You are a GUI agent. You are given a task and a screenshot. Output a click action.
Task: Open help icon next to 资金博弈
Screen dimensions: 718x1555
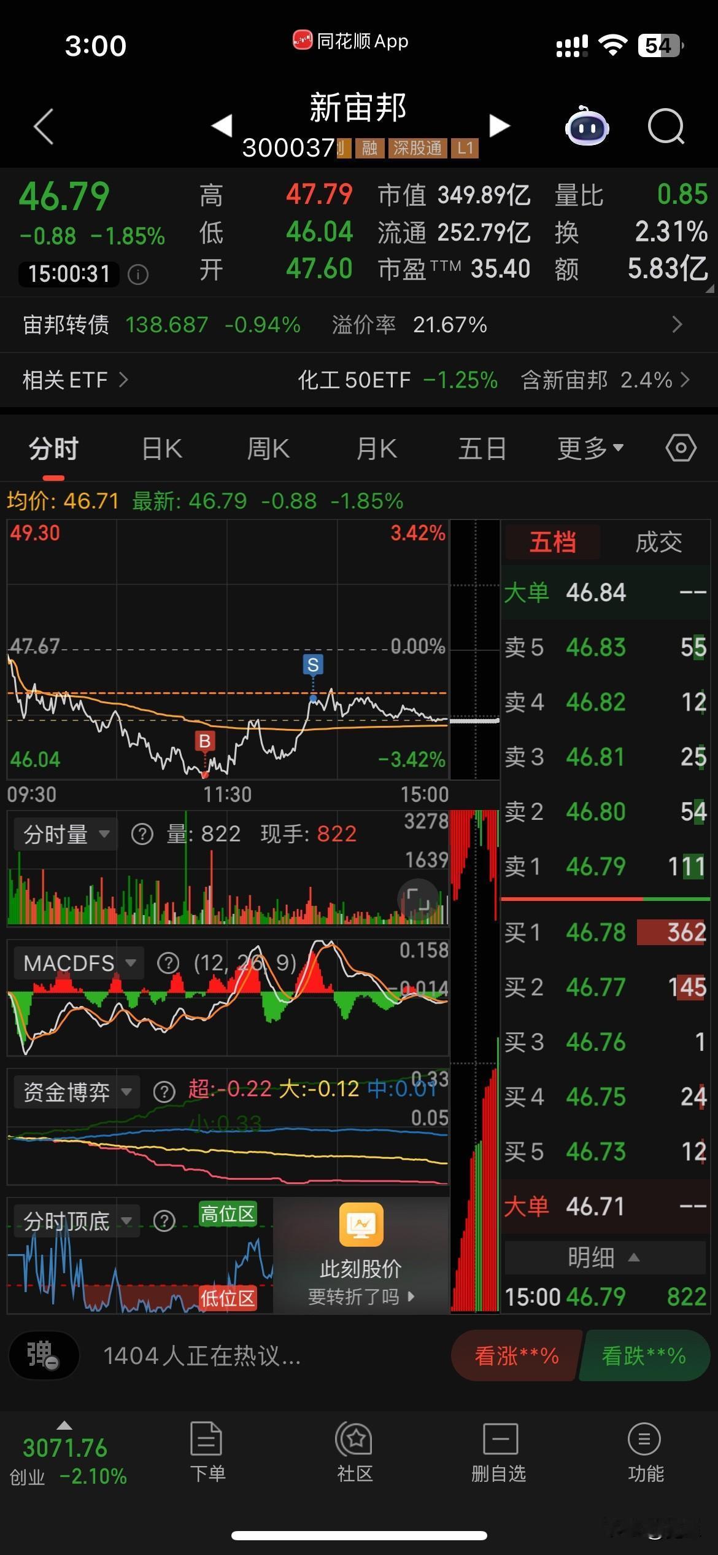pyautogui.click(x=164, y=1092)
